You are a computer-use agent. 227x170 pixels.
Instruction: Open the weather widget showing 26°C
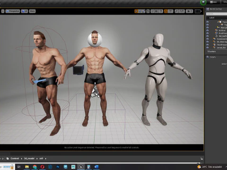tap(210, 167)
